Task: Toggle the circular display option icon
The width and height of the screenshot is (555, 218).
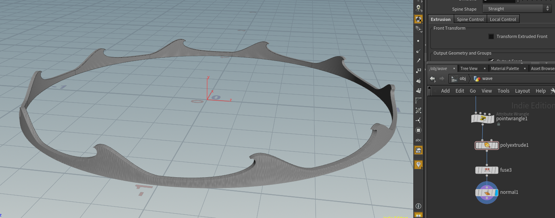Action: [x=418, y=130]
